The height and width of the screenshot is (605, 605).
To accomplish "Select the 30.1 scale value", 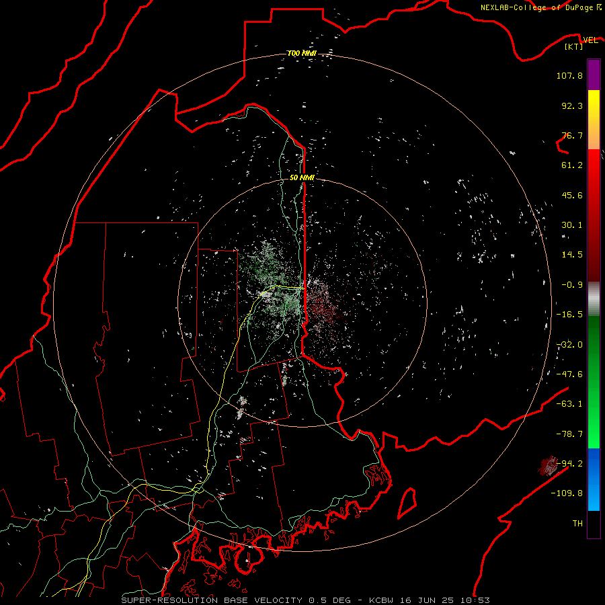I will (x=572, y=225).
